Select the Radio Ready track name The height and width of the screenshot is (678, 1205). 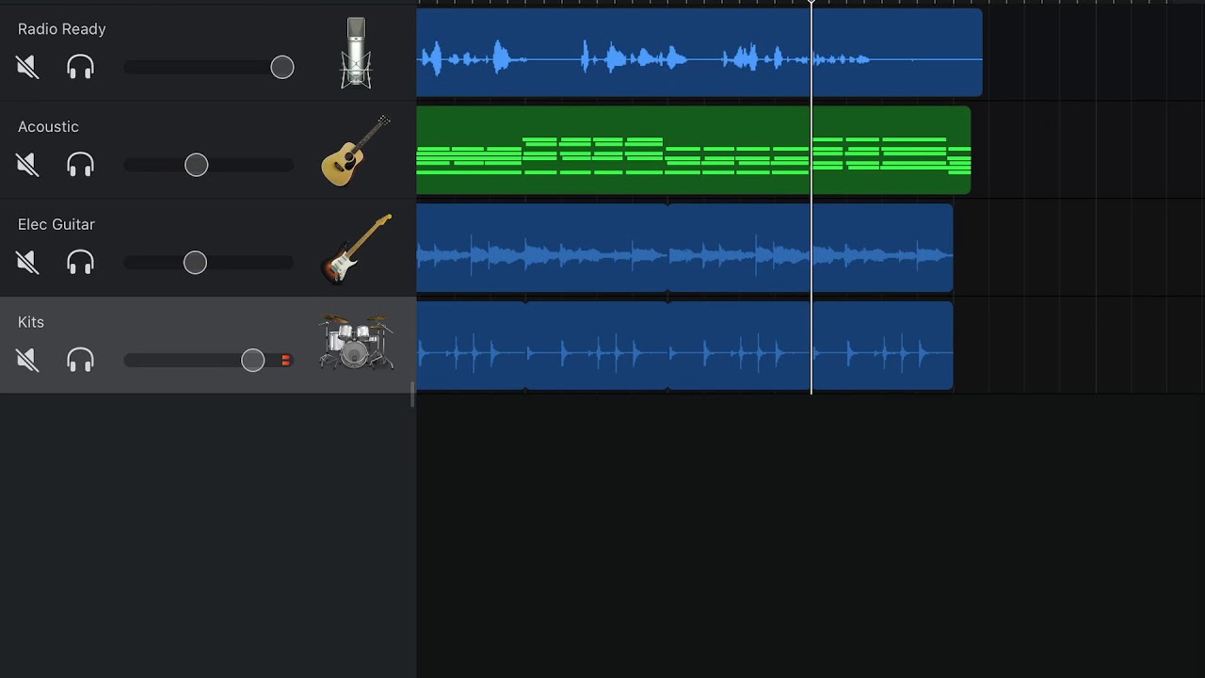pos(61,29)
